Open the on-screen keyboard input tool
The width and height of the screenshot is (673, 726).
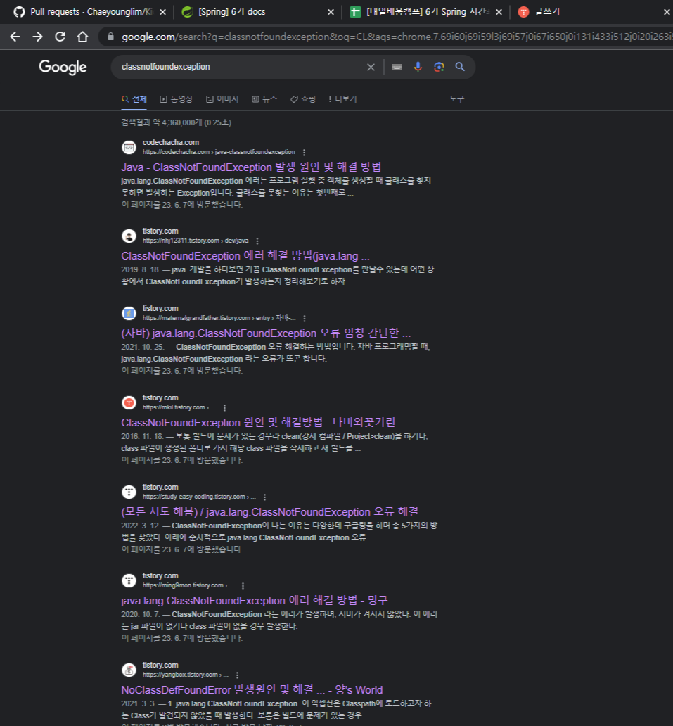coord(397,67)
